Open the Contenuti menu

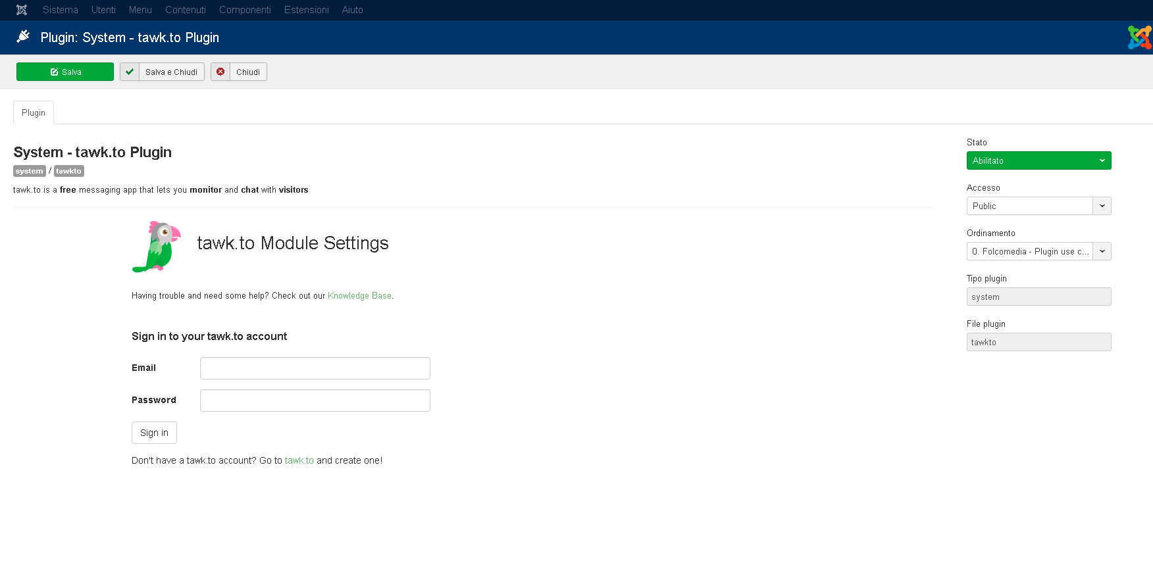(186, 10)
